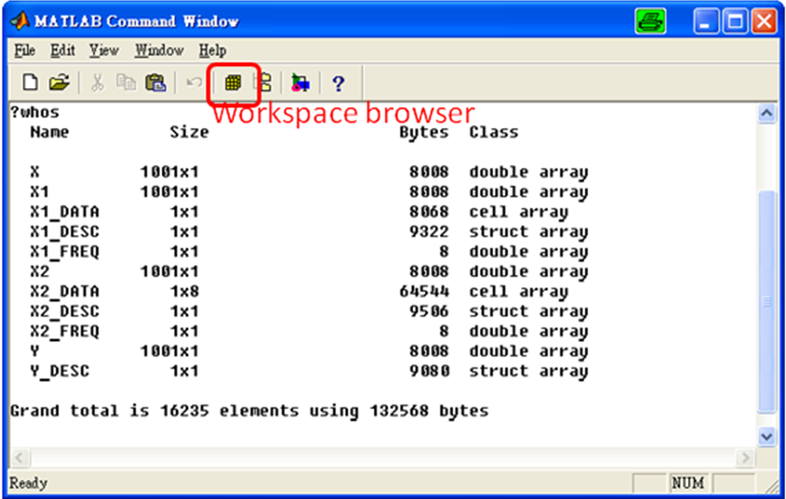
Task: Open the Window menu
Action: click(159, 50)
